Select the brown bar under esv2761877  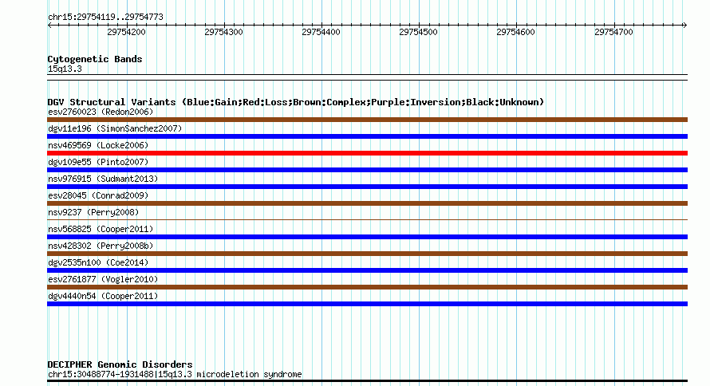click(367, 287)
